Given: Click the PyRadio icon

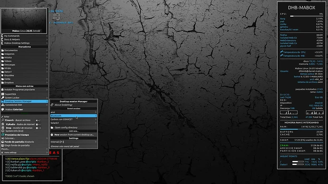Looking at the screenshot, I should 3,124.
